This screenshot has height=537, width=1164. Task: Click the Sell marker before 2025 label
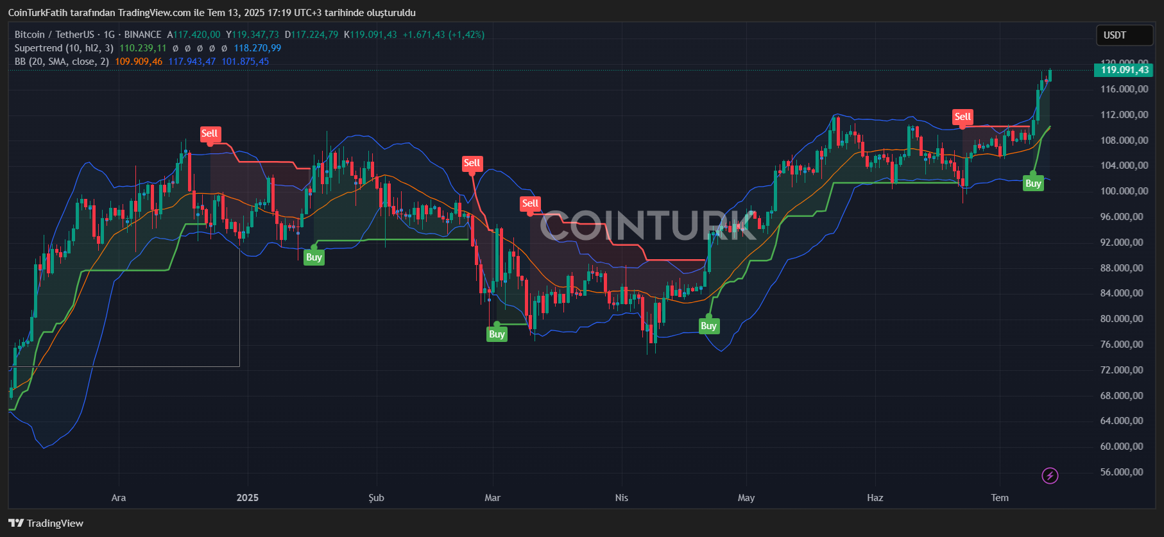tap(210, 133)
